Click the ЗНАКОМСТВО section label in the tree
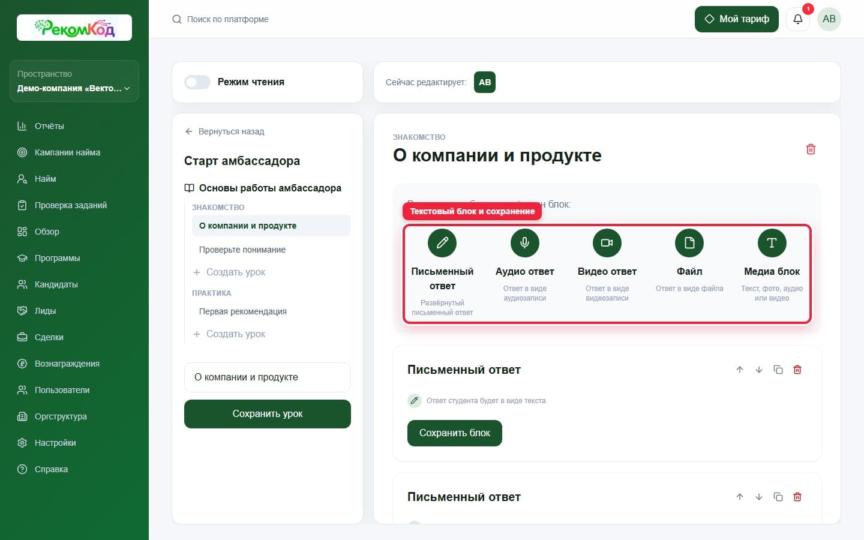Viewport: 864px width, 540px height. pos(218,207)
